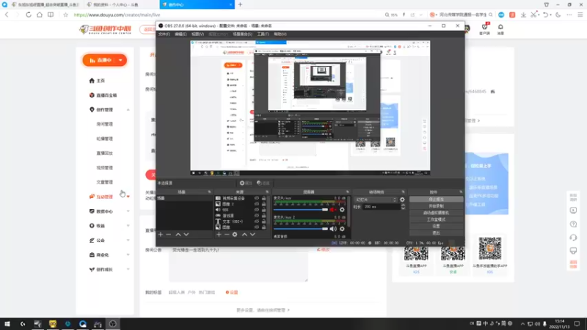Viewport: 587px width, 330px height.
Task: Hide the last 图像 source
Action: (257, 227)
